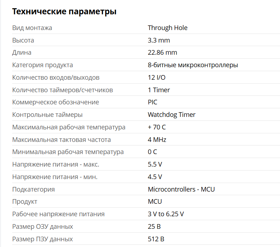Click 'Microcontrollers - MCU' subcategory value
Screen dimensions: 280x247
[x=181, y=189]
